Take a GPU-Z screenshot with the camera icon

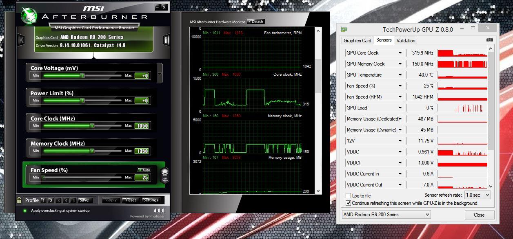coord(490,40)
